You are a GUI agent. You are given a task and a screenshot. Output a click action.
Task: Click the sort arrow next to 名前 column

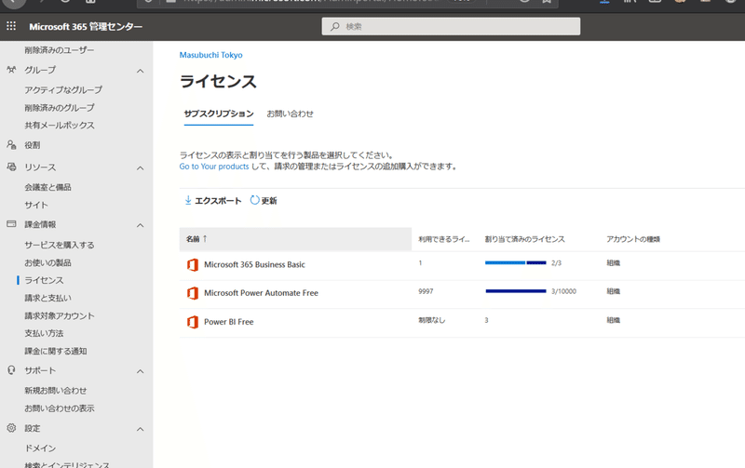pyautogui.click(x=205, y=239)
